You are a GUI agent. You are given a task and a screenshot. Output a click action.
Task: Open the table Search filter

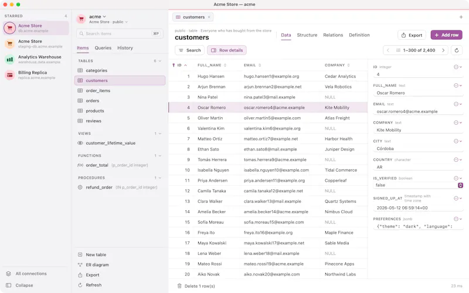[189, 50]
